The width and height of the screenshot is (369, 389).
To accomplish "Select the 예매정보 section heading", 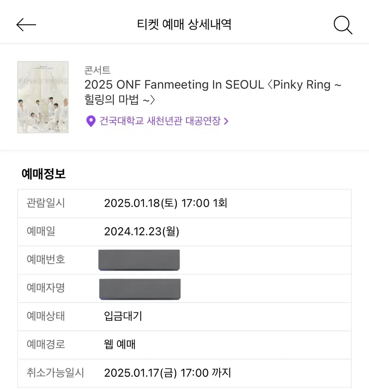I will (x=43, y=174).
